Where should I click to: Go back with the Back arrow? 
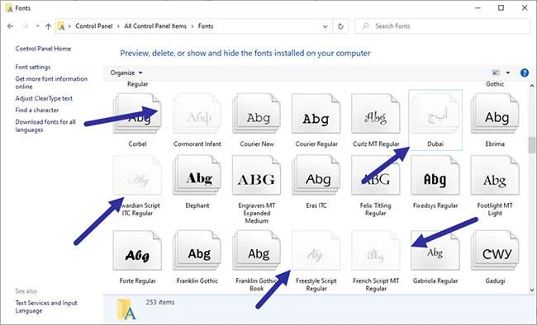(x=10, y=26)
